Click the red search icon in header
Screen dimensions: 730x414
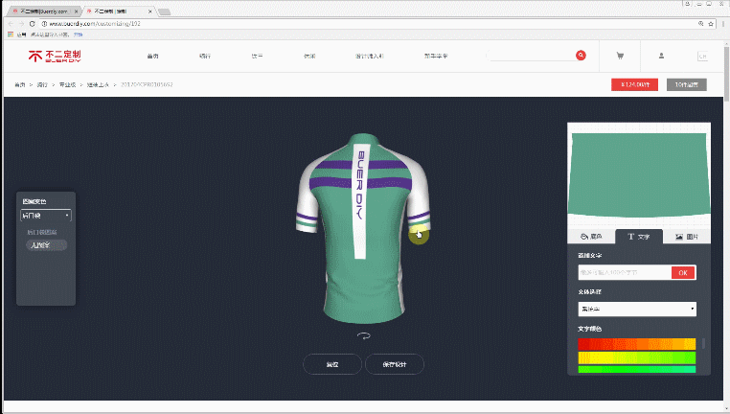click(581, 56)
